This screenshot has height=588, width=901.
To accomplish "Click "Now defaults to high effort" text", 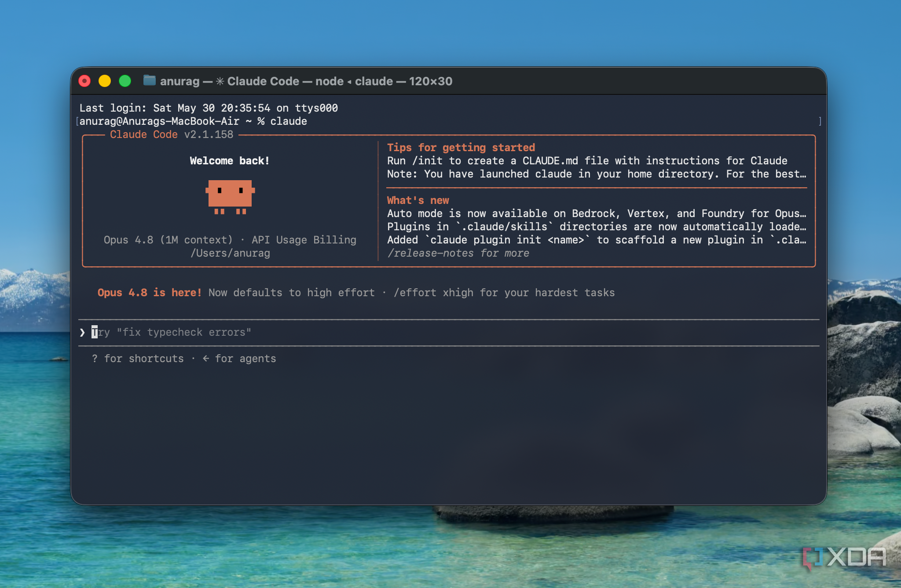I will [292, 293].
